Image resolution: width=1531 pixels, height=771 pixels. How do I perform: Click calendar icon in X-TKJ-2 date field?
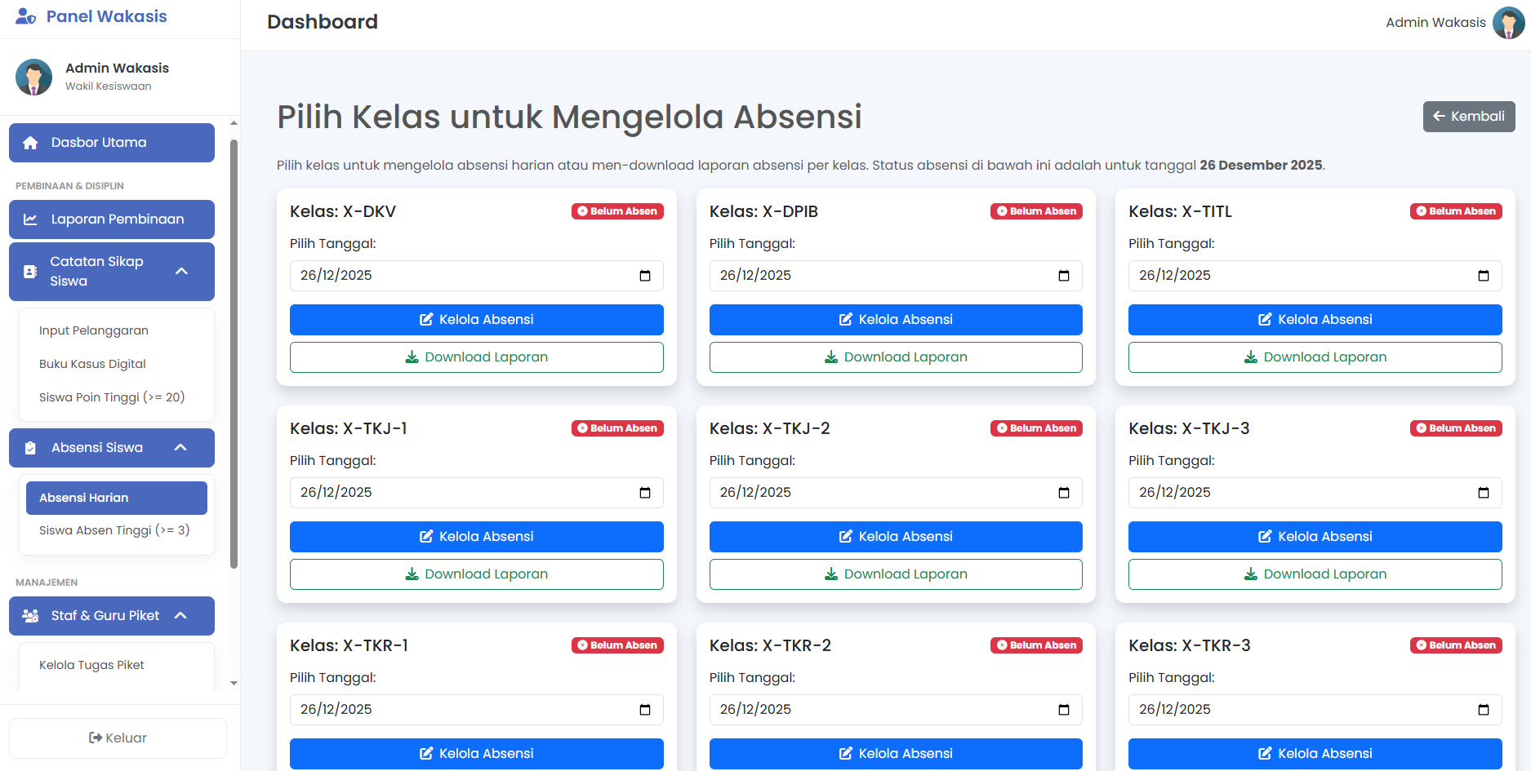pos(1063,493)
